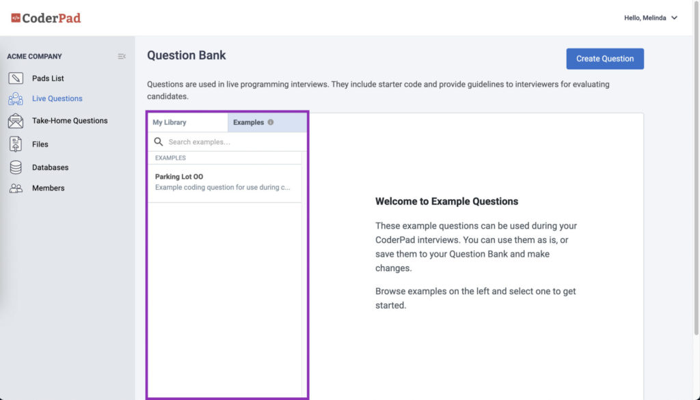Screen dimensions: 700x400
Task: Expand the Hello, Melinda dropdown chevron
Action: point(674,18)
